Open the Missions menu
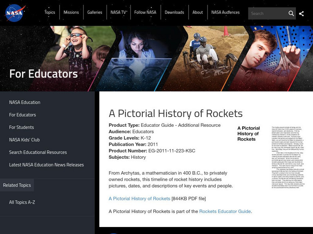Viewport: 313px width, 234px height. tap(71, 12)
